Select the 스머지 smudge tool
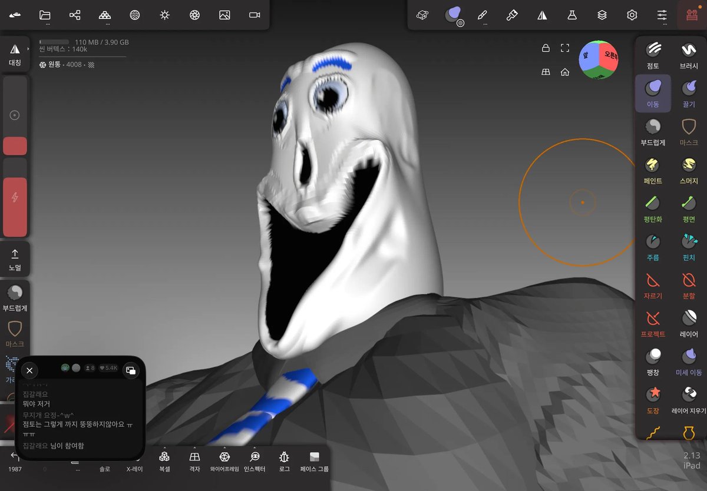This screenshot has height=491, width=707. tap(689, 170)
